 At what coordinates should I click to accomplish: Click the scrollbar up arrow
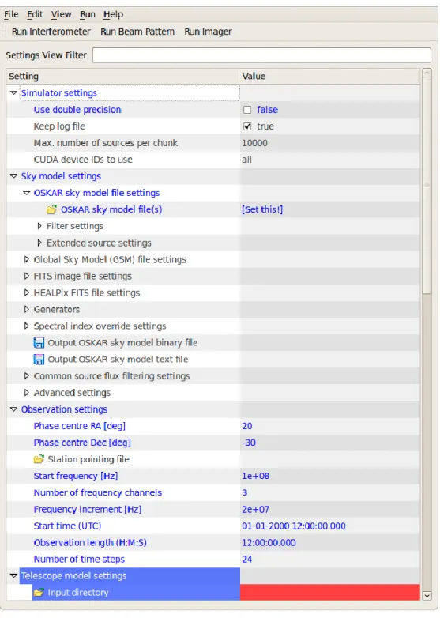point(427,73)
